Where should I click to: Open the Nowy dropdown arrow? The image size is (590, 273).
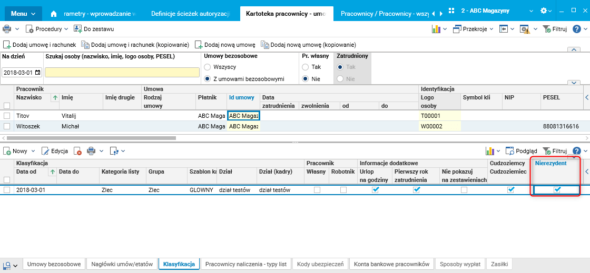pyautogui.click(x=33, y=151)
